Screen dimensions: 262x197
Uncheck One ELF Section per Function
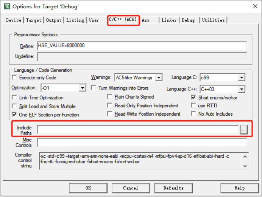click(x=15, y=114)
